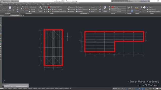Toggle layer freeze sun icon in layer dropdown
Viewport: 161px width, 90px height.
[x=46, y=7]
